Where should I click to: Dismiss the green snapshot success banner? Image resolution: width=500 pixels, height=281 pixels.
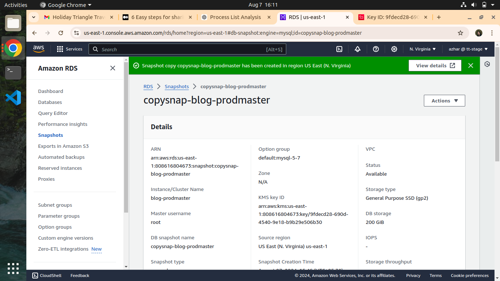tap(471, 65)
